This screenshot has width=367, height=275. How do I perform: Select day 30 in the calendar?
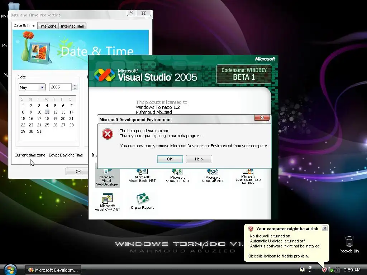(31, 131)
